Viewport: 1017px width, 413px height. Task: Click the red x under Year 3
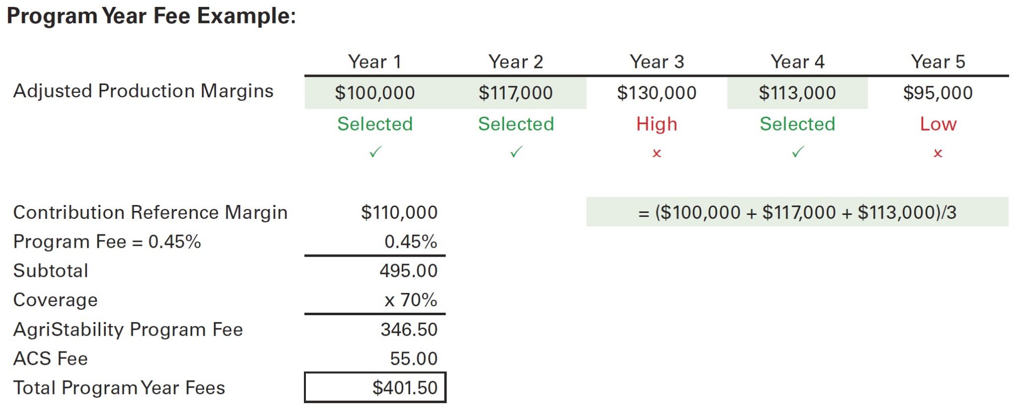(656, 153)
